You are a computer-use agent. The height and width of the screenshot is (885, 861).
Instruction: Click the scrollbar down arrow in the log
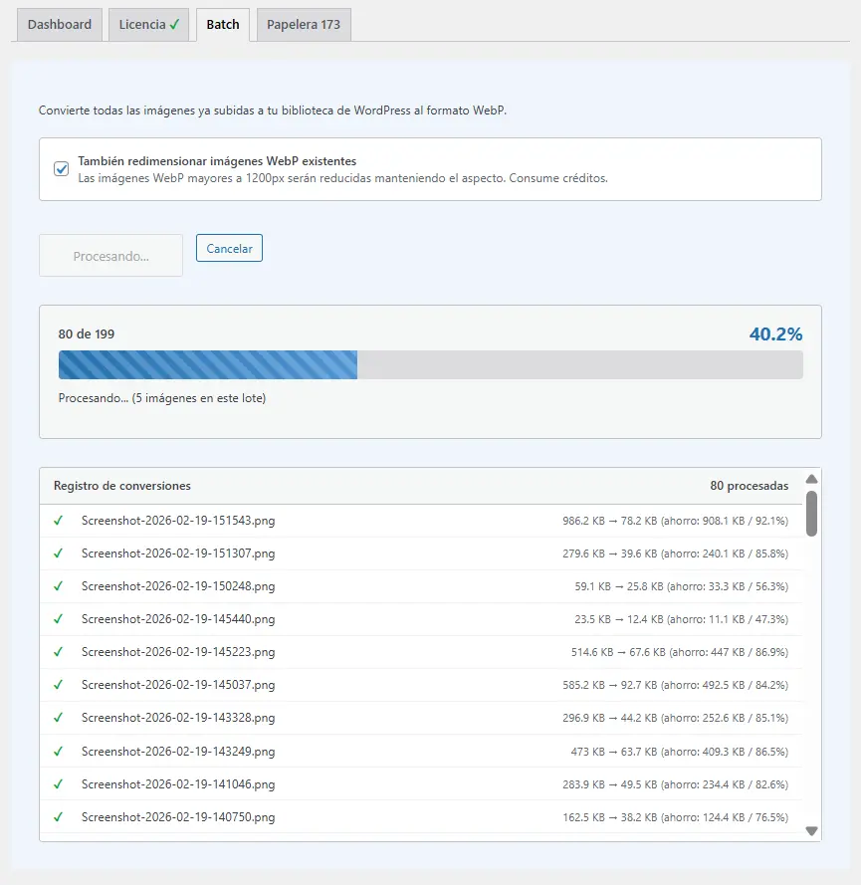(811, 829)
